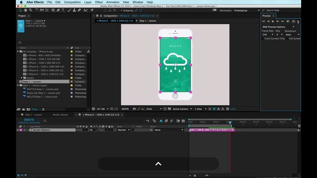Jump to first frame in Preview panel
Viewport: 317px width, 178px height.
(x=263, y=21)
